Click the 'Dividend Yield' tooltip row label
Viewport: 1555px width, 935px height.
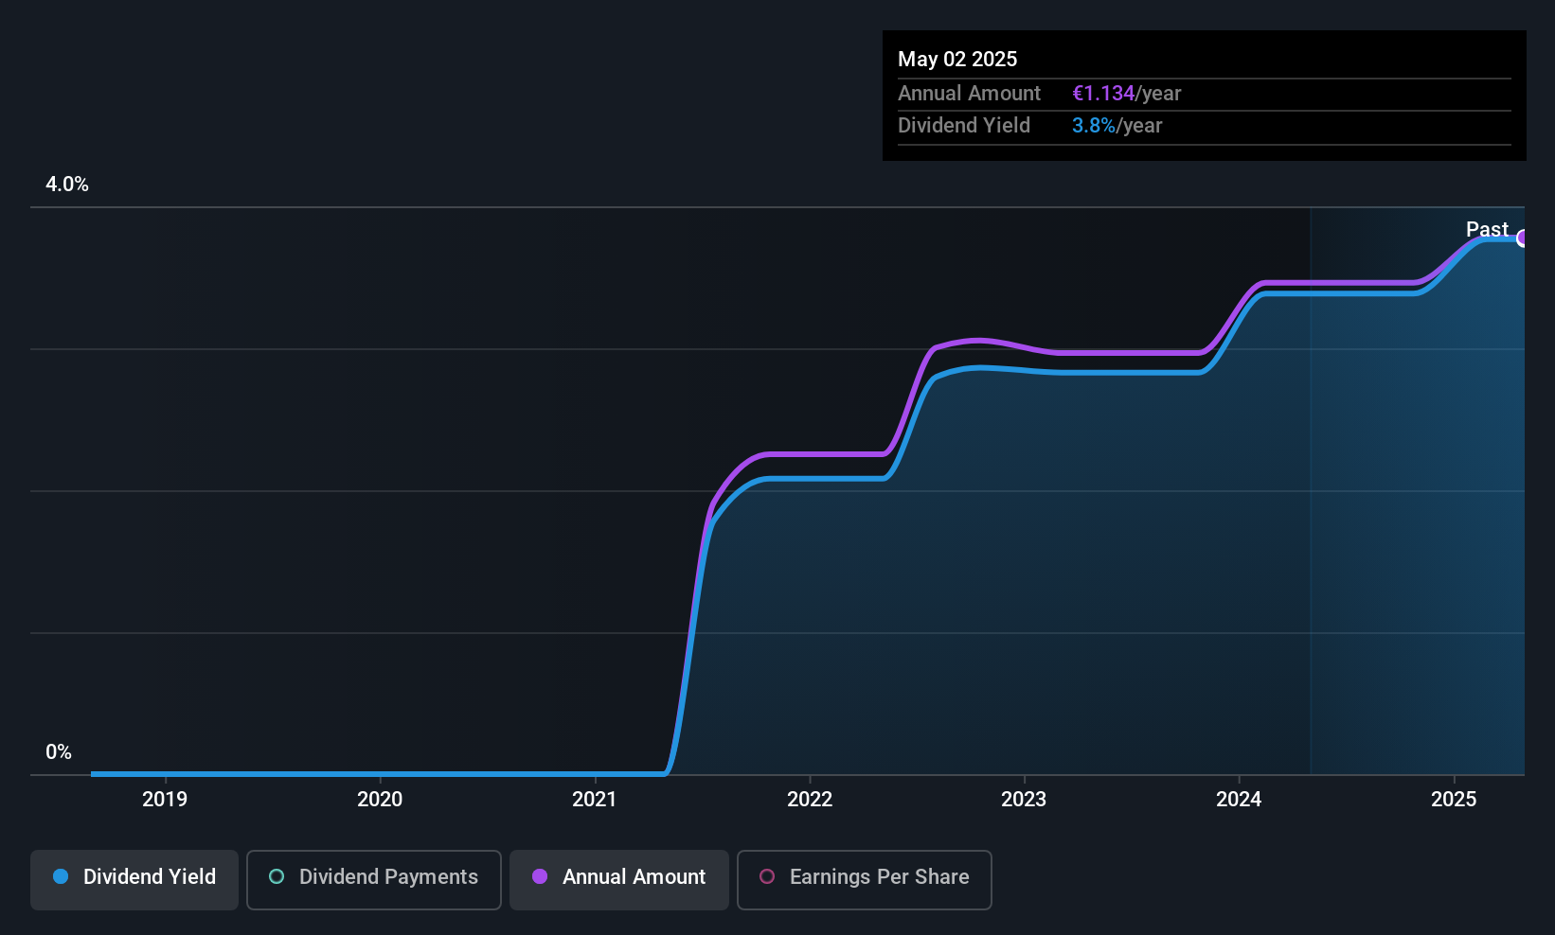tap(964, 125)
